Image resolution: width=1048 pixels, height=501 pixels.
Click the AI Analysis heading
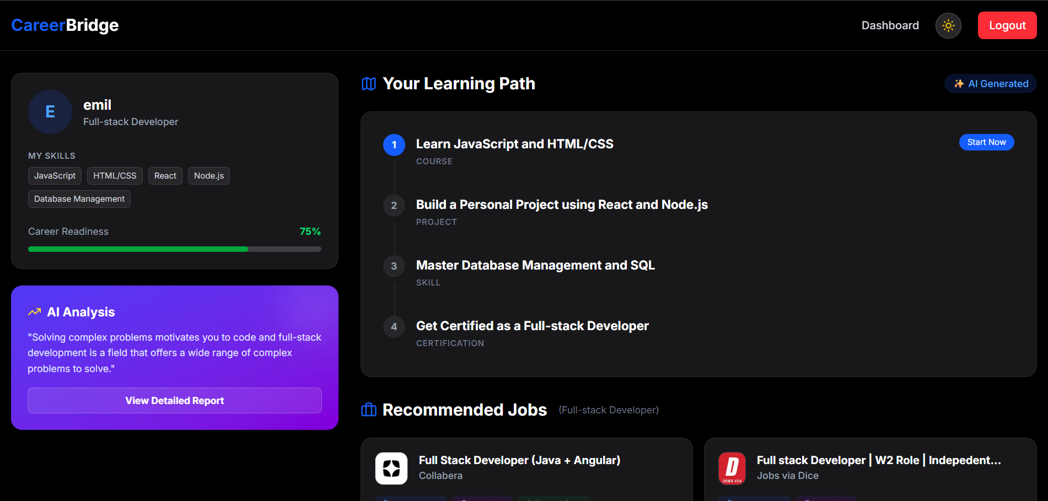[81, 312]
